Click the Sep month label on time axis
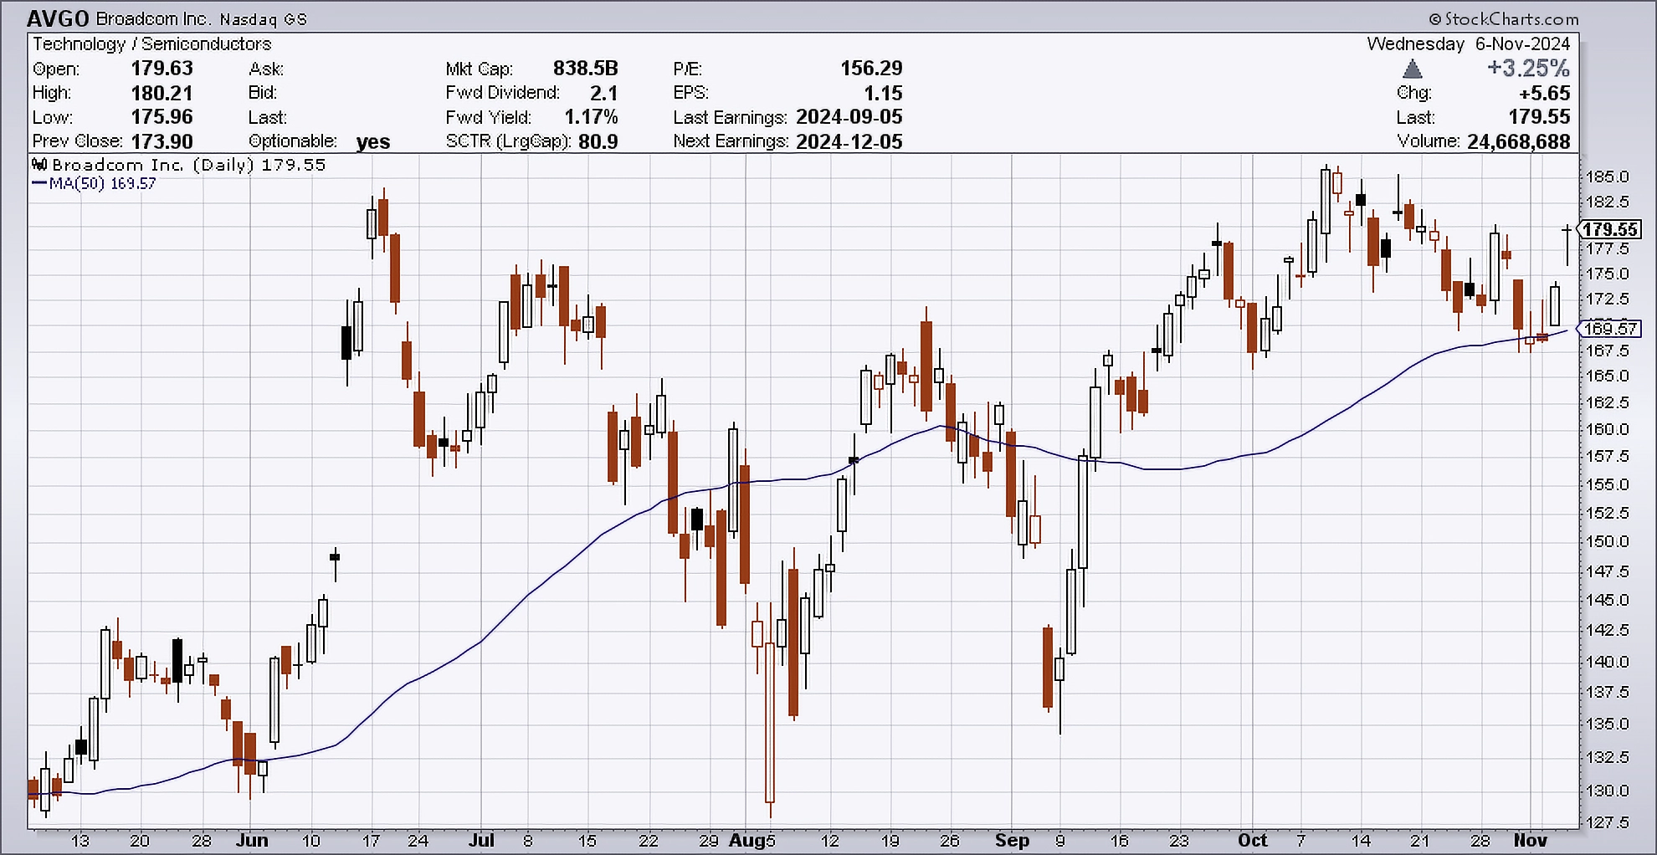The width and height of the screenshot is (1657, 855). point(1012,840)
